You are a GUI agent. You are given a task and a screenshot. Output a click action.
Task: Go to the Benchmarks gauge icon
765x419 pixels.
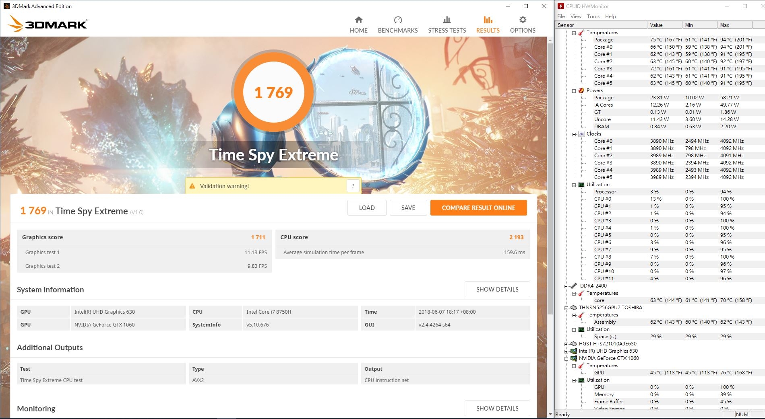click(398, 20)
